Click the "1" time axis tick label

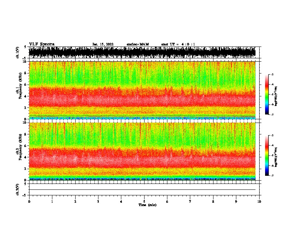pyautogui.click(x=52, y=202)
